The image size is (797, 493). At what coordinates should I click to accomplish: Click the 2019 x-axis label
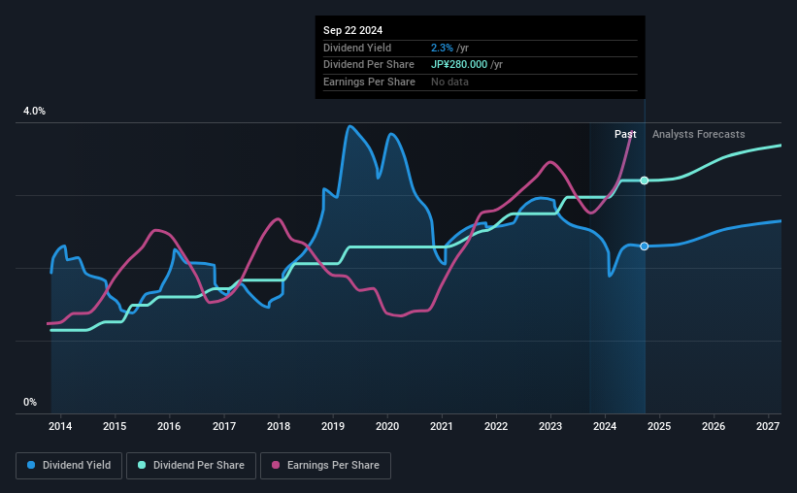point(333,426)
